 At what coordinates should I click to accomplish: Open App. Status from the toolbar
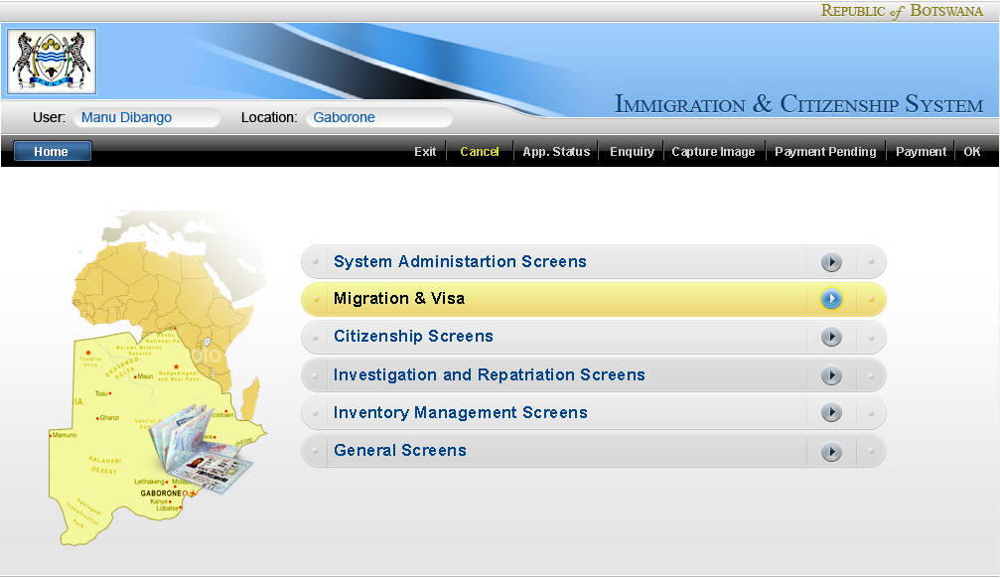(556, 152)
